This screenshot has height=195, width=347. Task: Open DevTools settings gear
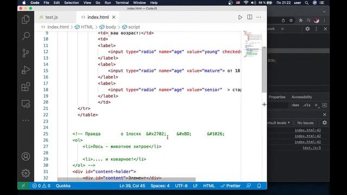tap(307, 29)
